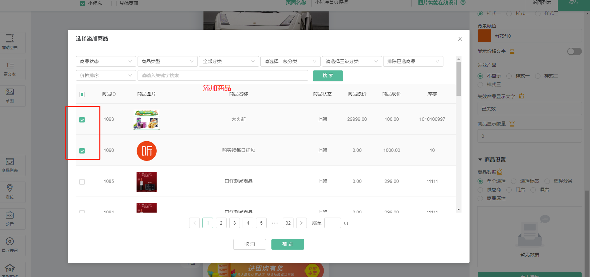Confirm selection with 确定 button
The width and height of the screenshot is (590, 277).
pyautogui.click(x=287, y=244)
